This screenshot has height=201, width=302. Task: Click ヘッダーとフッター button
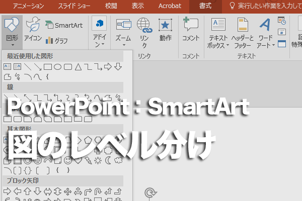coord(243,33)
